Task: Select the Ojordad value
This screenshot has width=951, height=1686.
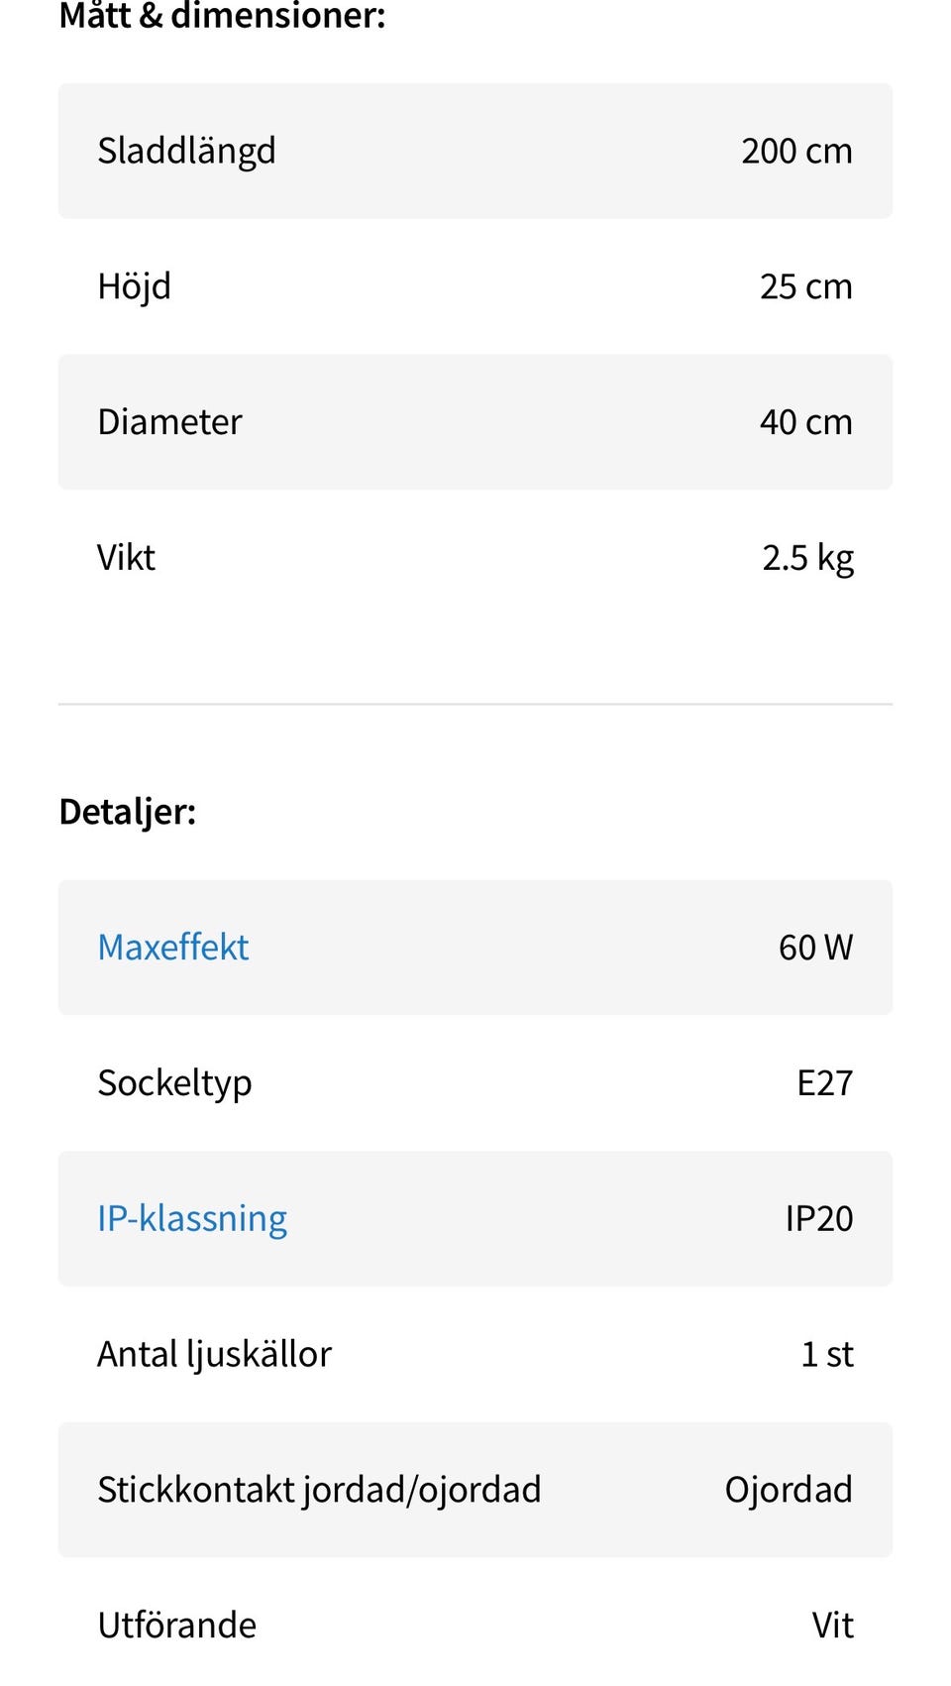Action: pos(788,1490)
